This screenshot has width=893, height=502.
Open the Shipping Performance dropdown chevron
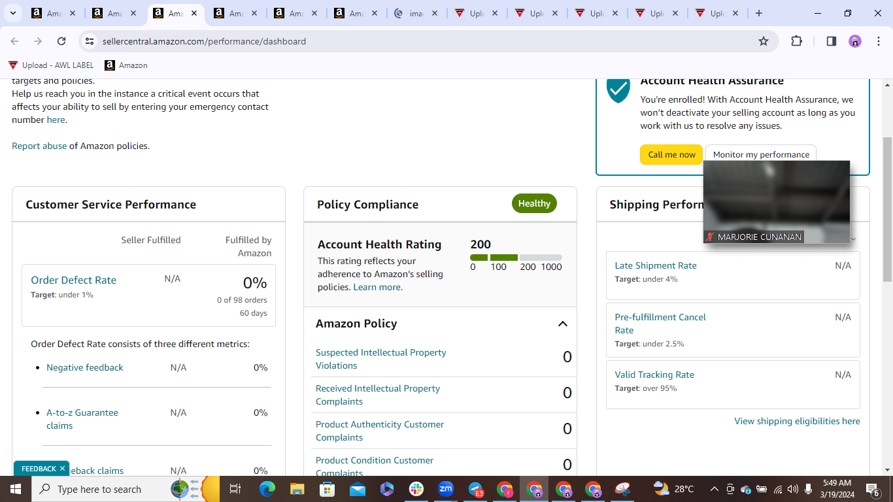coord(852,239)
